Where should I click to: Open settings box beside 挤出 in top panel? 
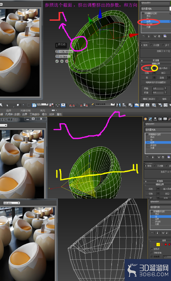tap(154, 68)
